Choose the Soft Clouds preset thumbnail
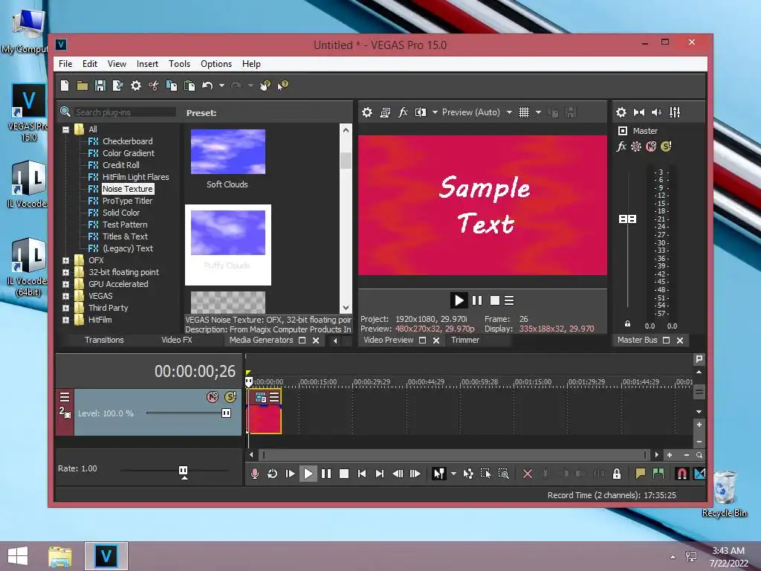Screen dimensions: 761x571 (x=228, y=152)
